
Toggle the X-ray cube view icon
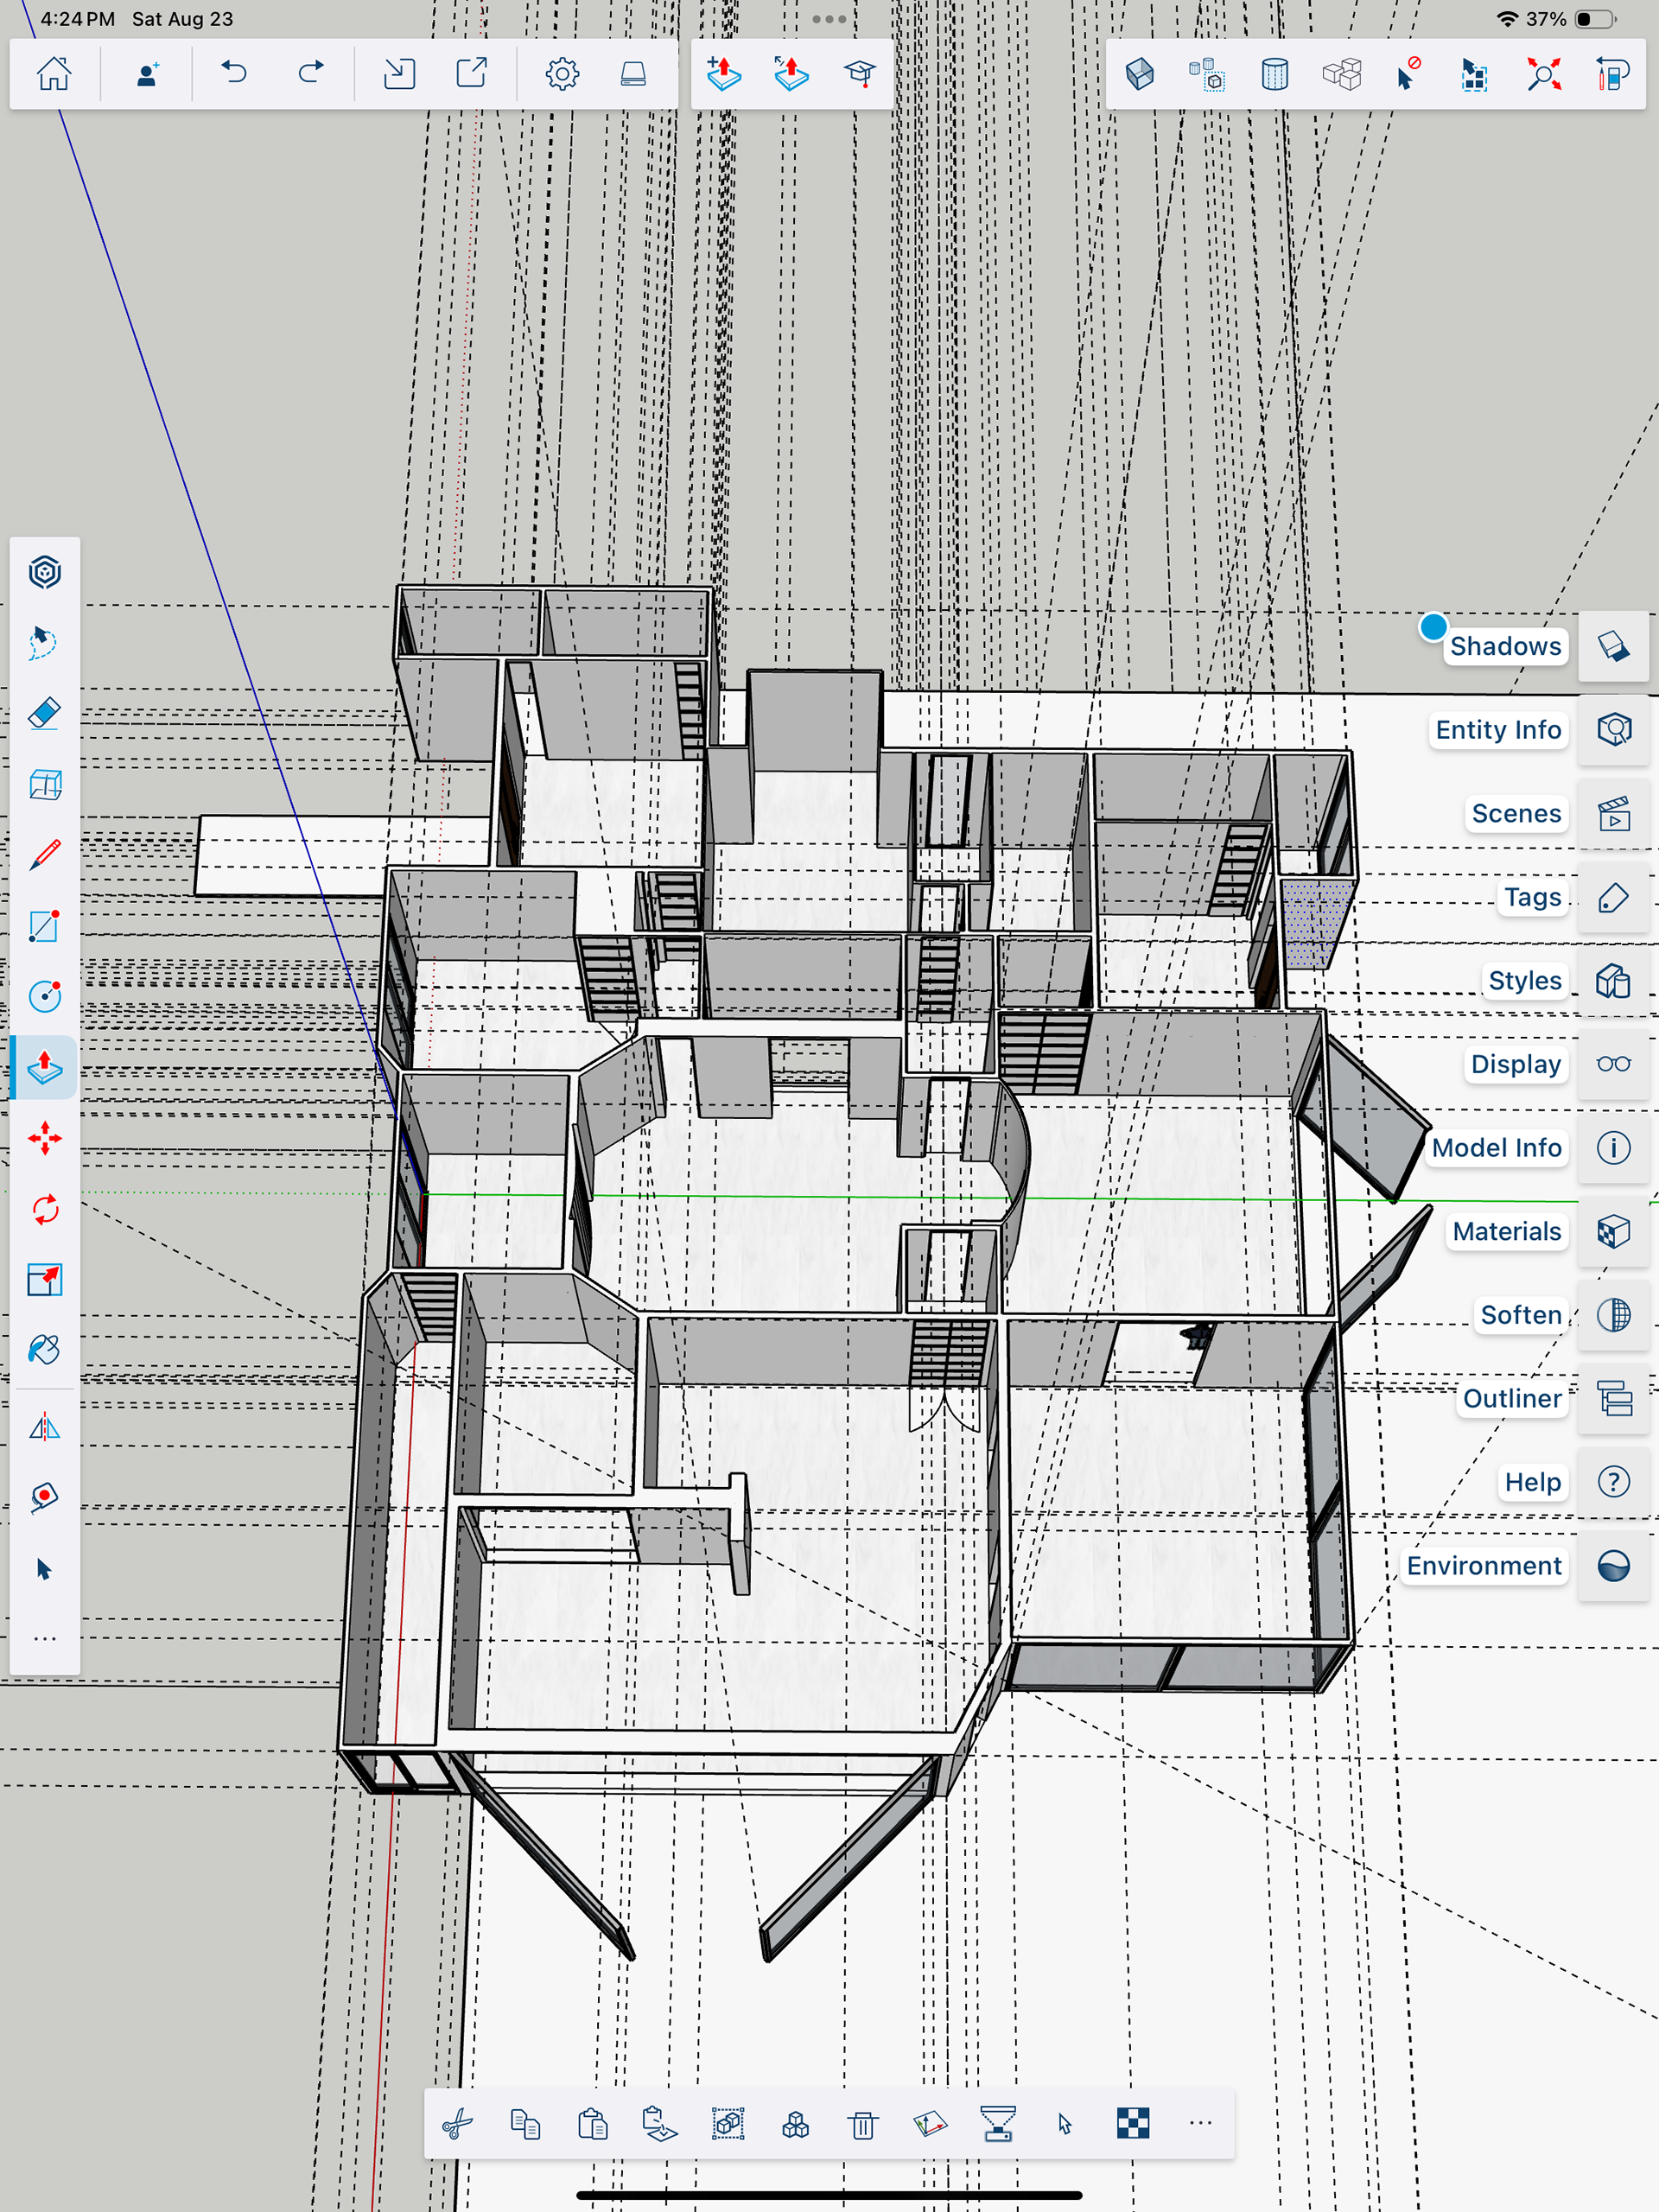1140,73
